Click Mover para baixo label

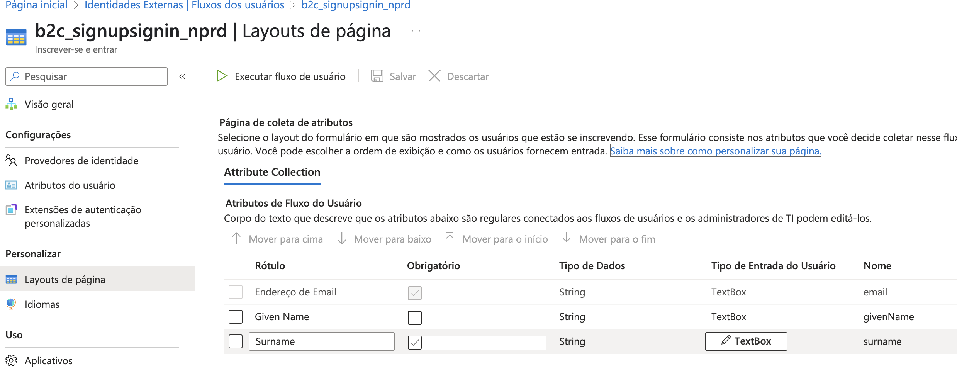[x=392, y=239]
